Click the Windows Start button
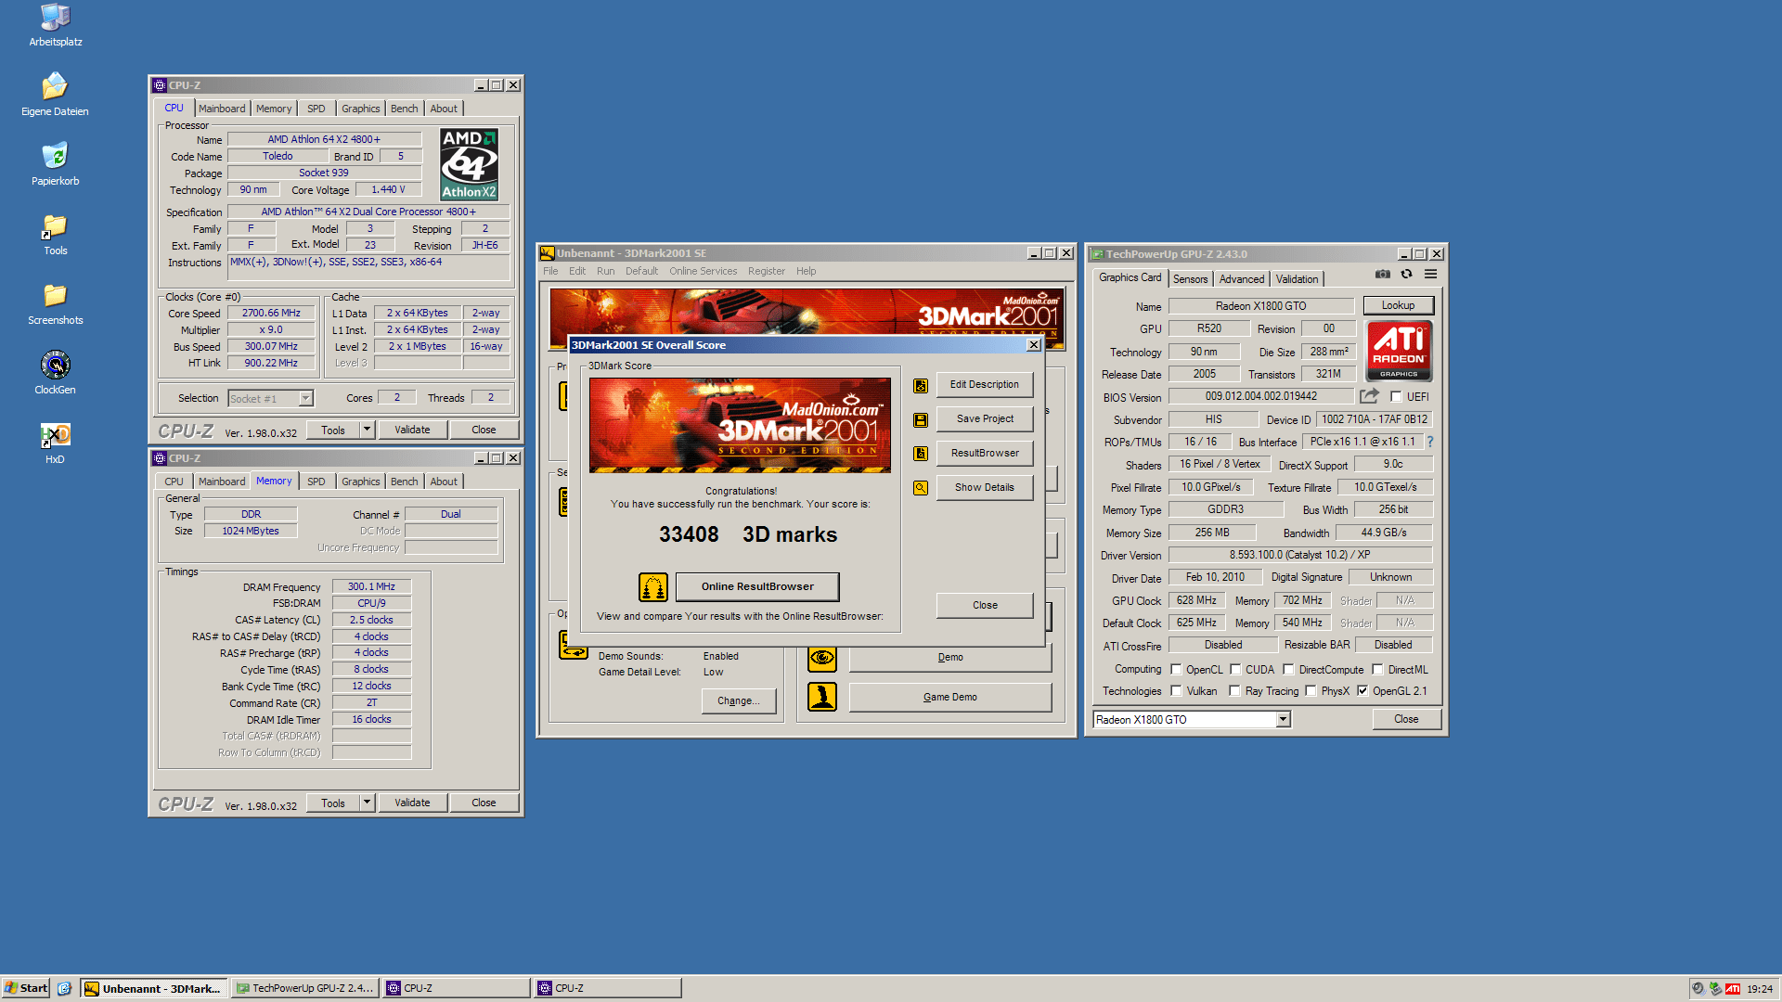 [27, 988]
